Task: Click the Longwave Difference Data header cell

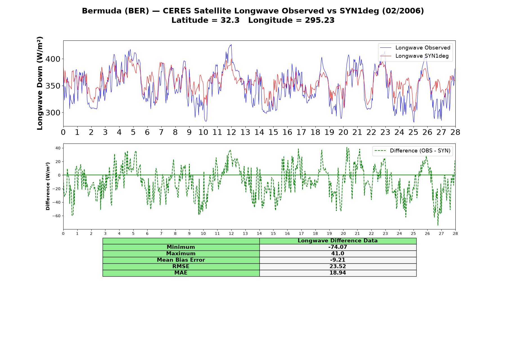Action: click(338, 241)
